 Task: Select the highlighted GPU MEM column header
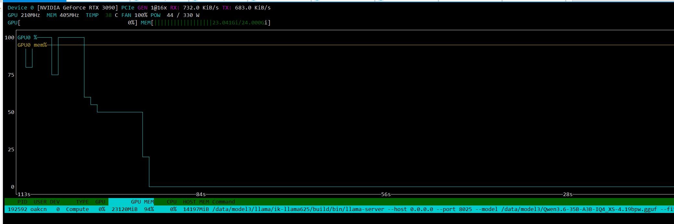[131, 202]
